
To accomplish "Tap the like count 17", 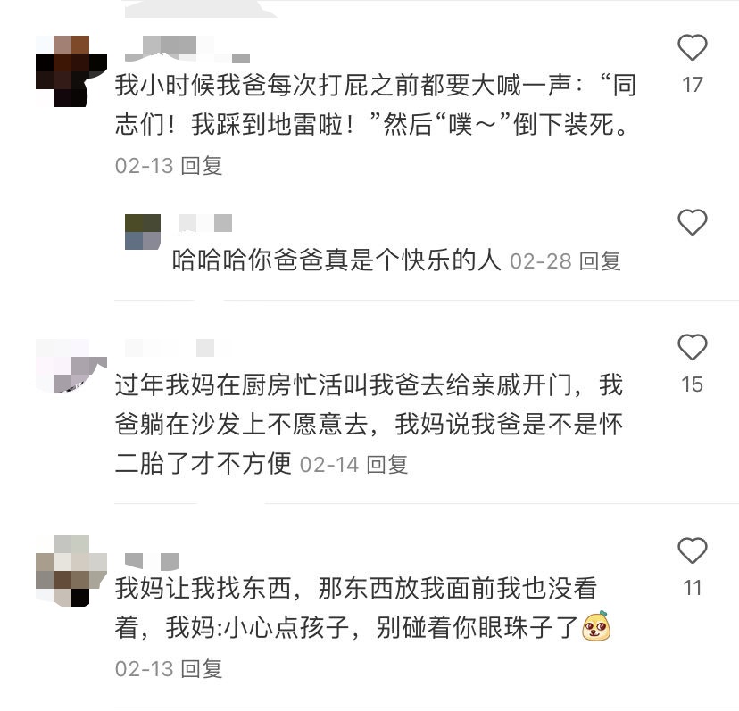I will 692,85.
